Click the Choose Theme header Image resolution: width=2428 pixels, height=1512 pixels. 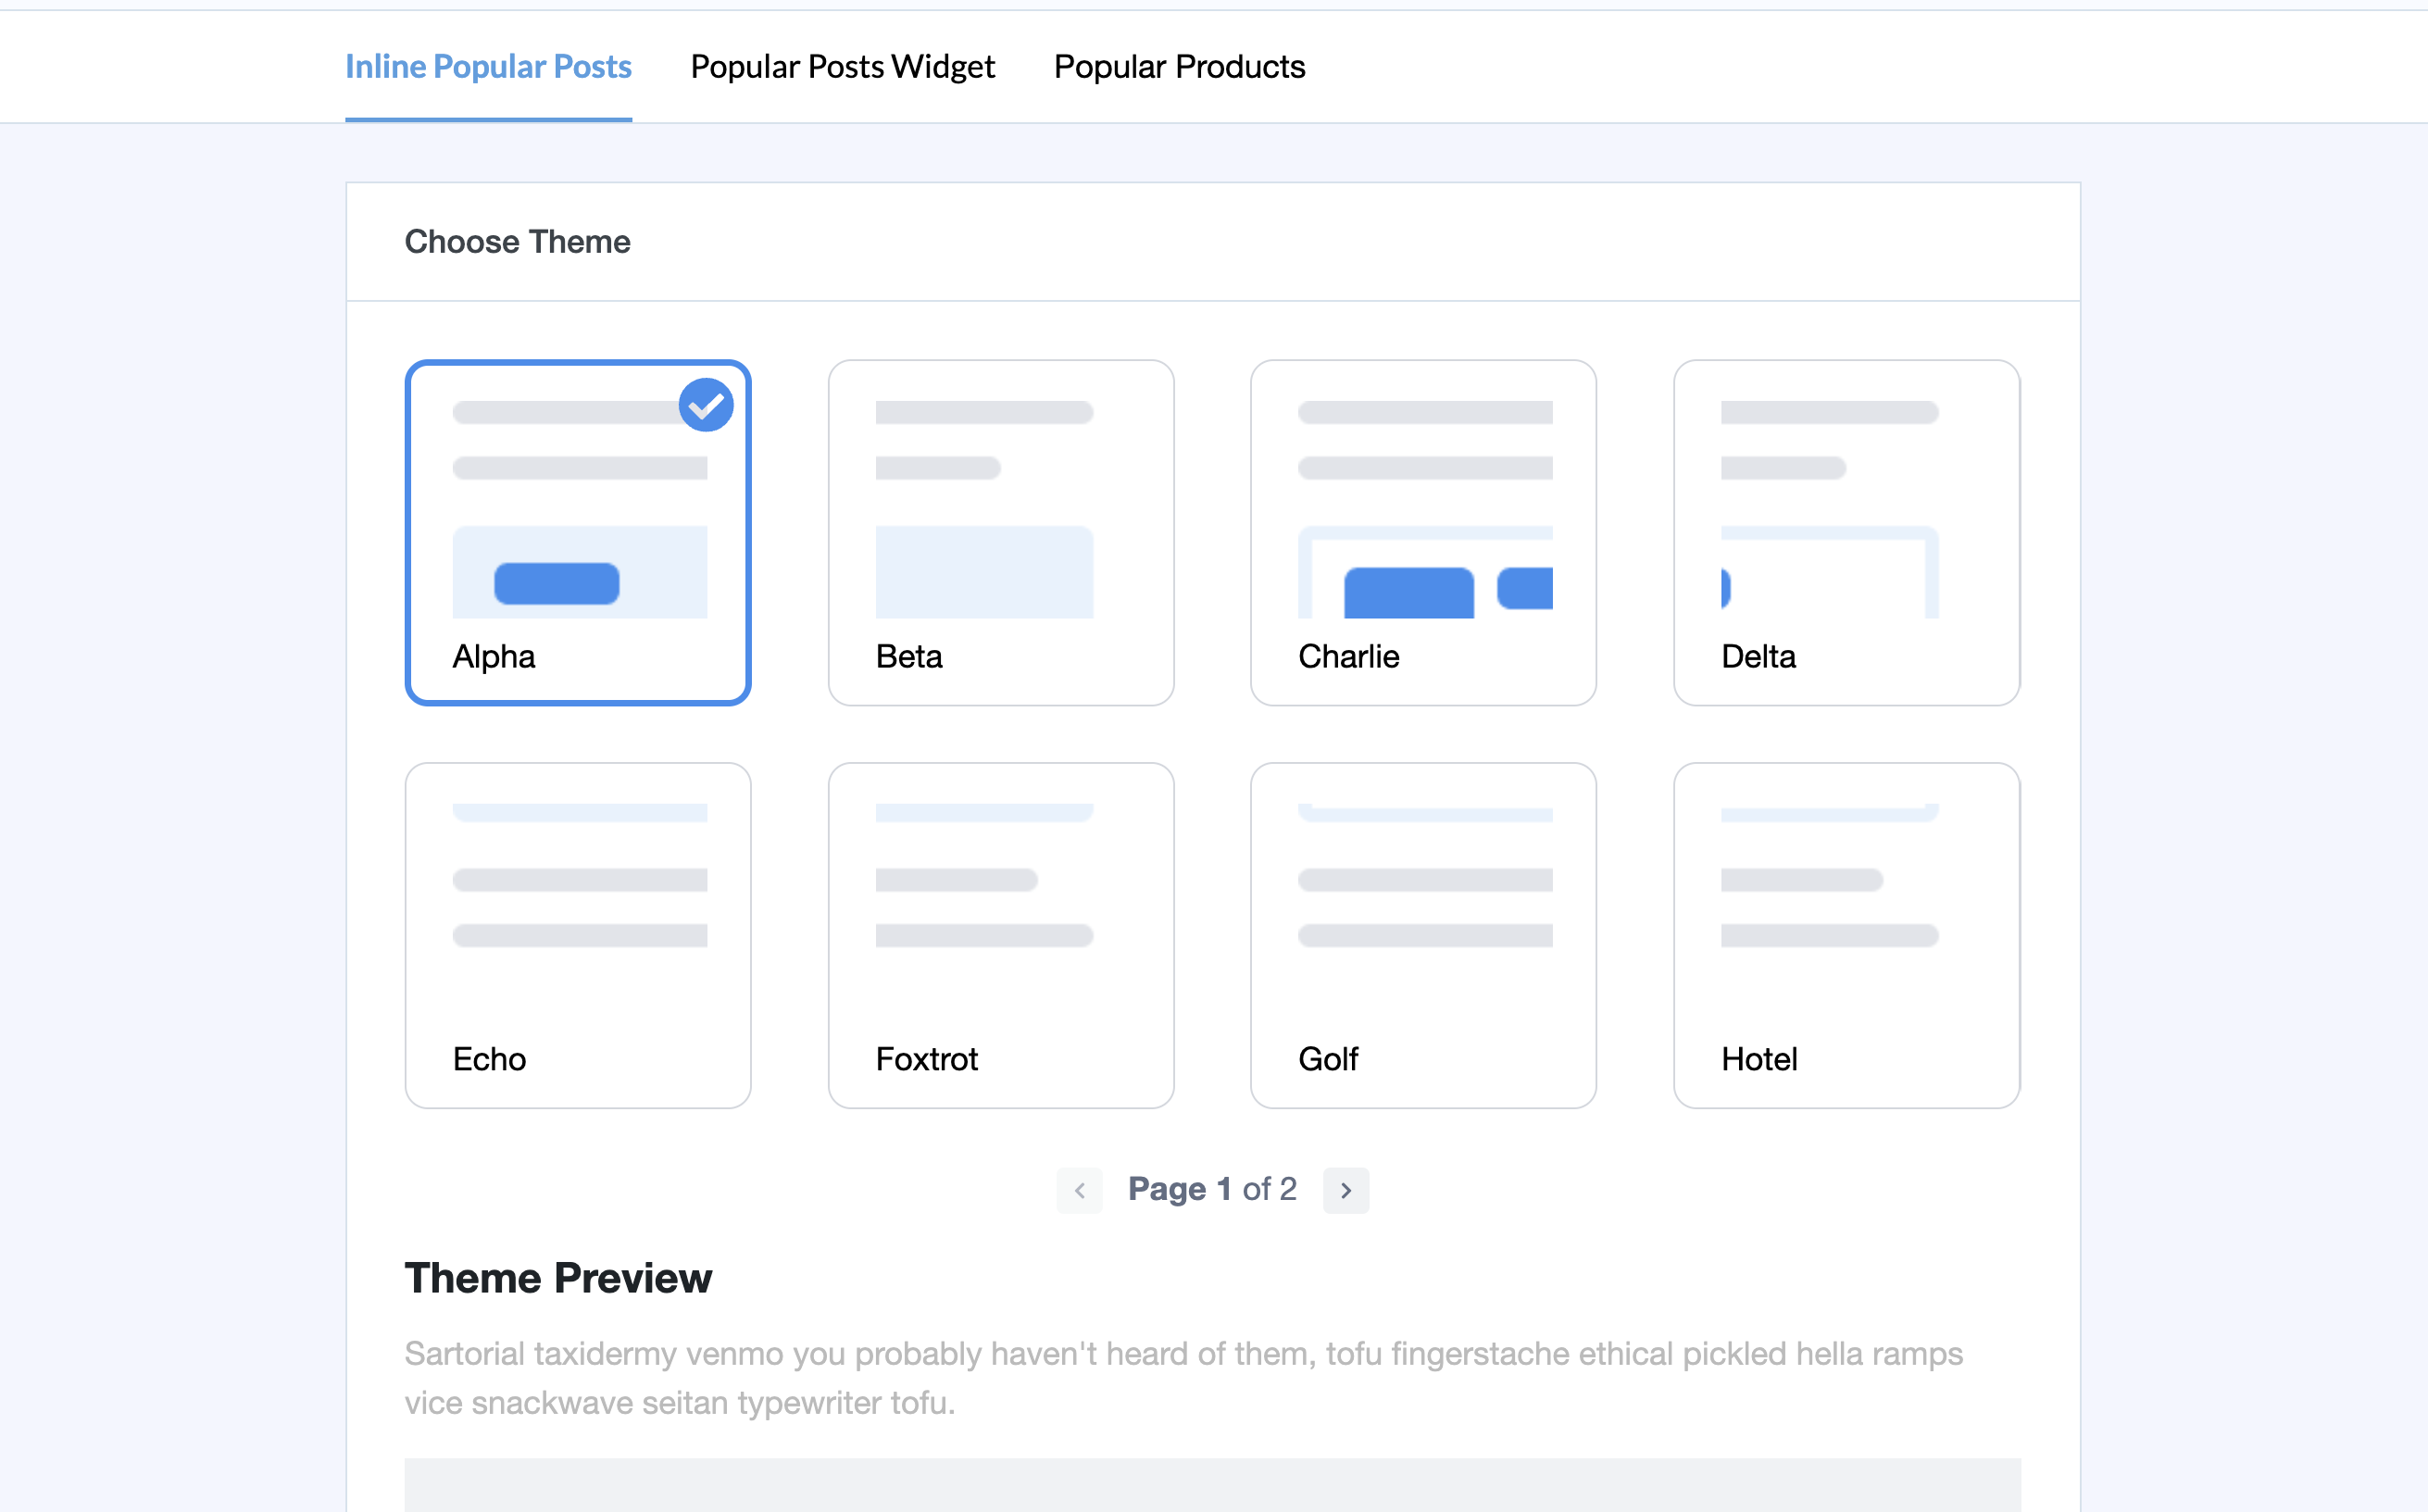coord(517,242)
